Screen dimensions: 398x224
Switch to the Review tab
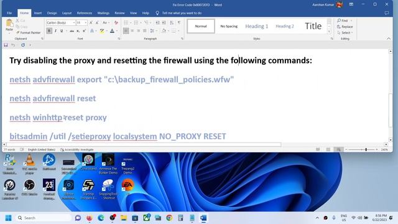tap(119, 13)
